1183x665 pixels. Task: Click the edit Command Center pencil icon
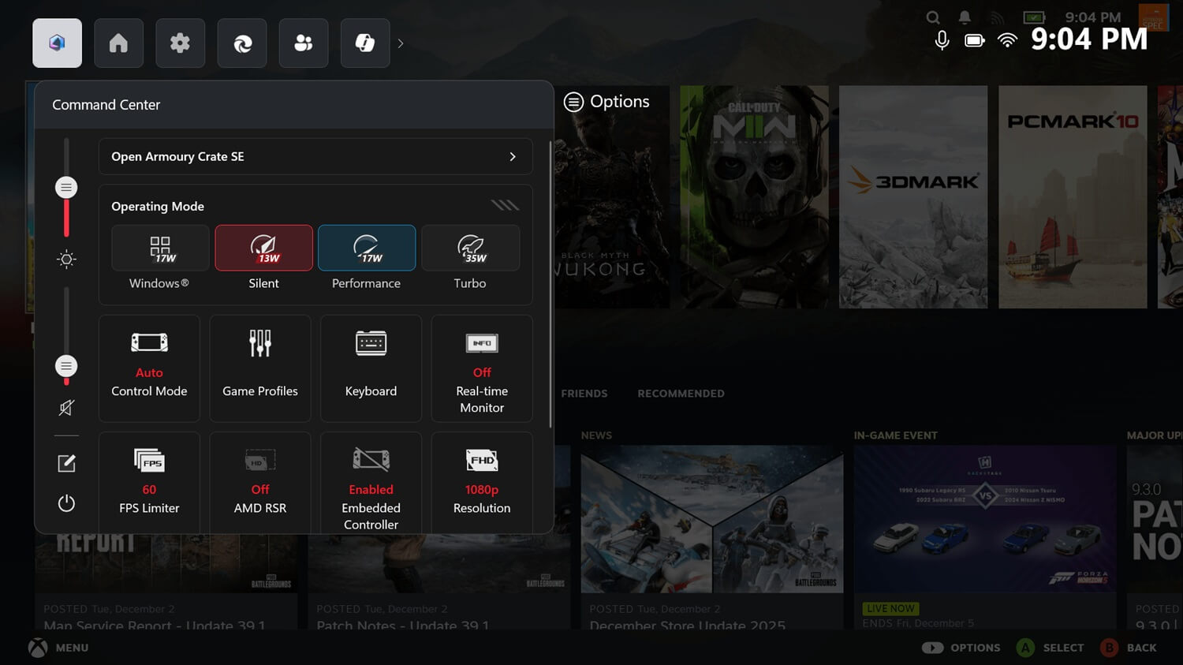(x=66, y=463)
